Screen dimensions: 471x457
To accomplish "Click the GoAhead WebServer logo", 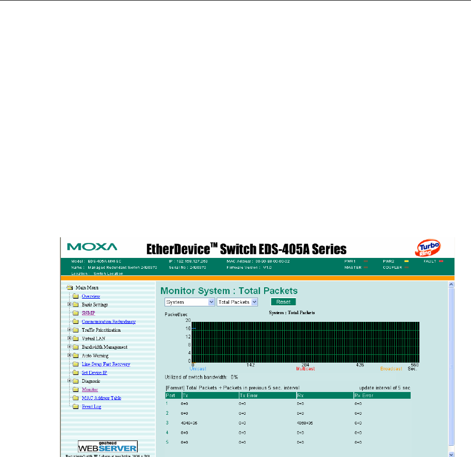I will 108,447.
